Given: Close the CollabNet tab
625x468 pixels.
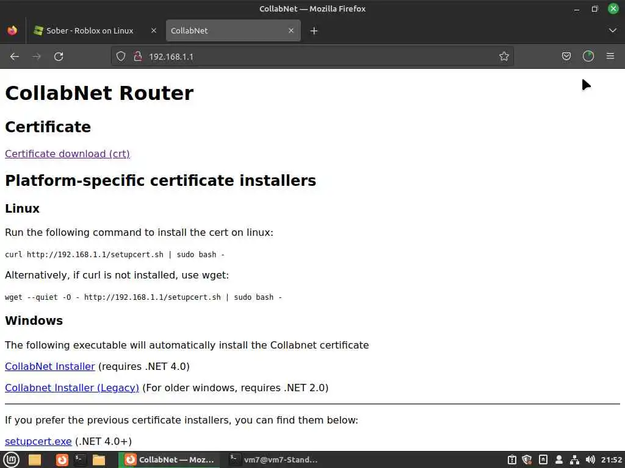Looking at the screenshot, I should (291, 30).
